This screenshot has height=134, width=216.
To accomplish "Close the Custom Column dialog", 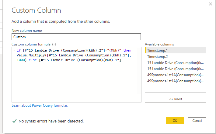I will 210,4.
